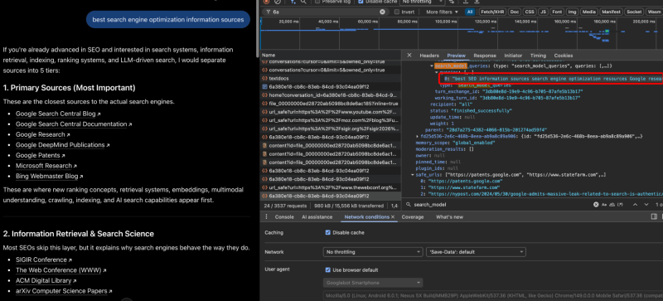Open the Googlebot Smartphone user agent dropdown
The image size is (663, 301).
click(373, 283)
